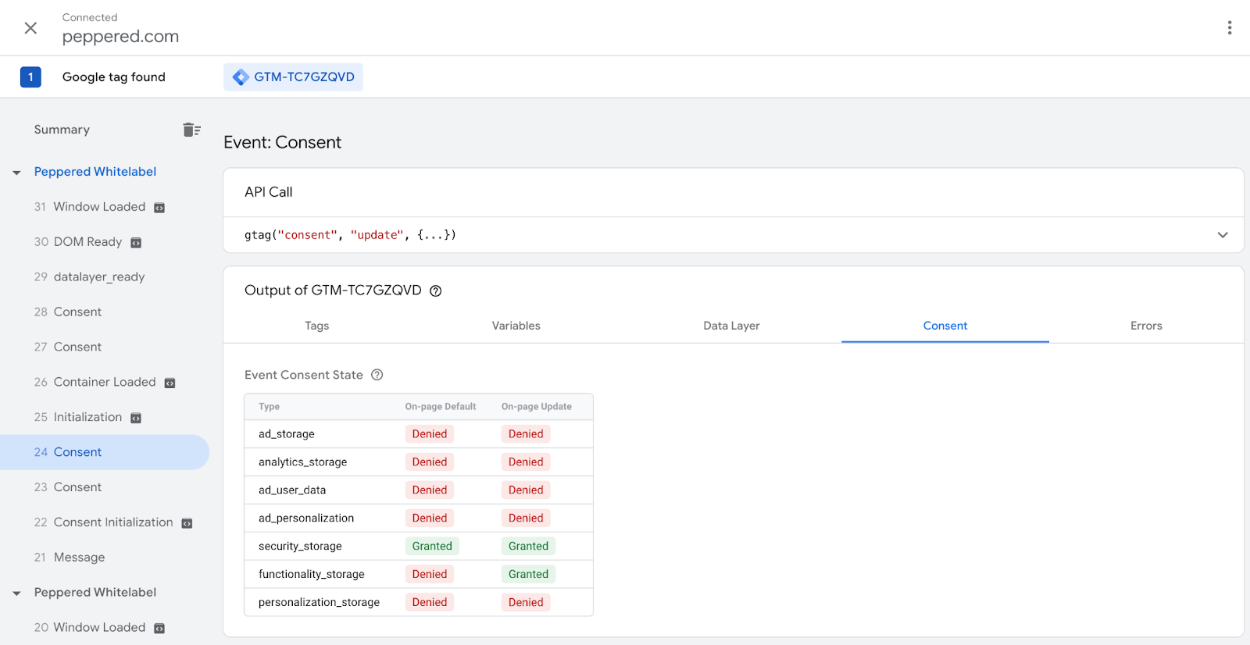Click functionality_storage On-page Default Denied badge
This screenshot has height=645, width=1250.
(x=430, y=574)
